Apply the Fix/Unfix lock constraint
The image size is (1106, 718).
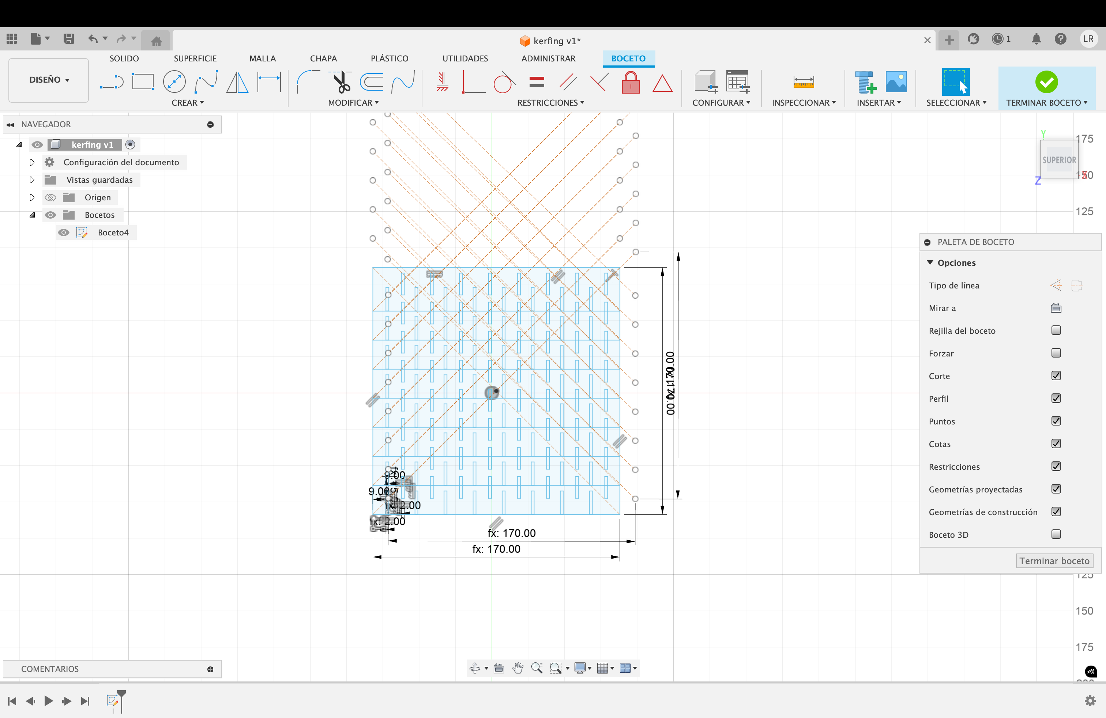(631, 82)
